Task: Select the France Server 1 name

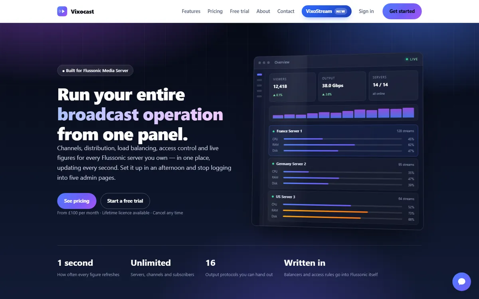Action: pyautogui.click(x=289, y=131)
